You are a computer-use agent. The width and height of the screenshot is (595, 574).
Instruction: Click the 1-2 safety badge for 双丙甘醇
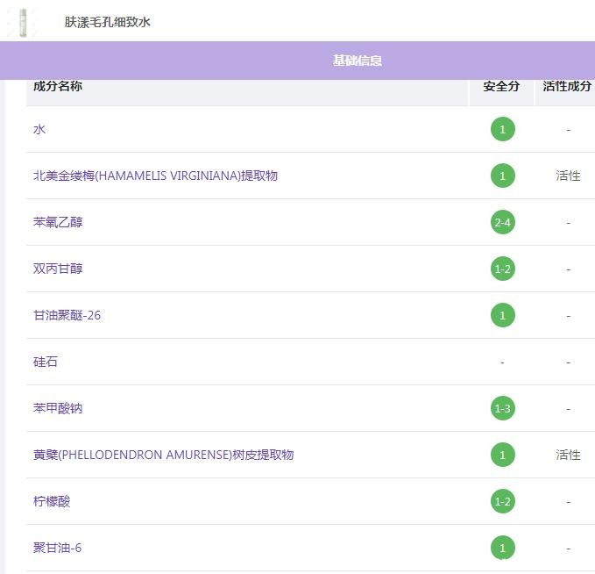[502, 269]
